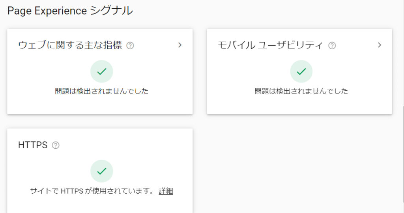The image size is (404, 213).
Task: Click サイトで HTTPS が使用されています text
Action: click(x=92, y=191)
